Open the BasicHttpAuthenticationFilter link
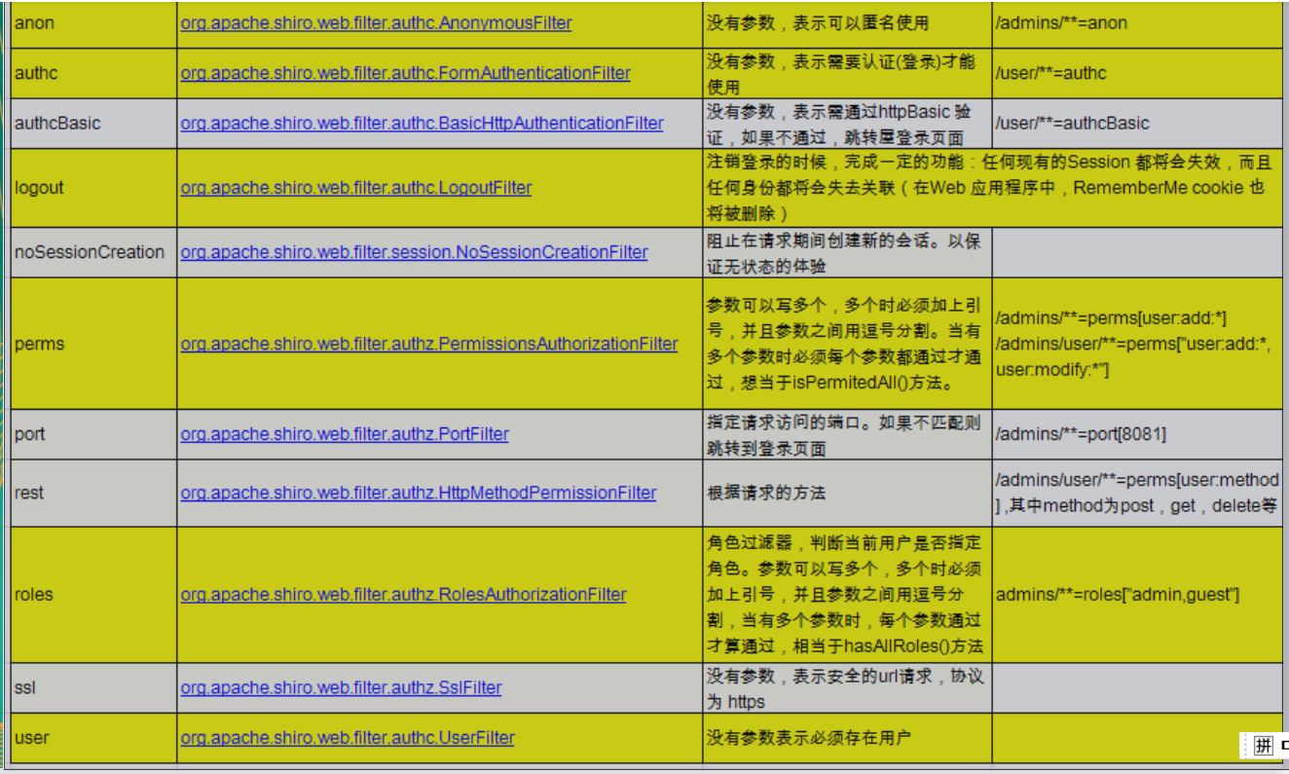 point(422,124)
